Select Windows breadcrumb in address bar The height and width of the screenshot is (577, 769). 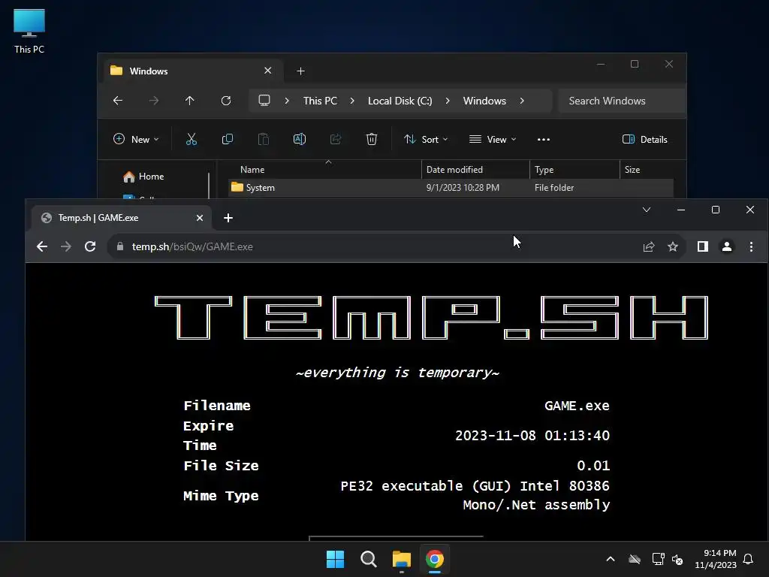point(484,101)
